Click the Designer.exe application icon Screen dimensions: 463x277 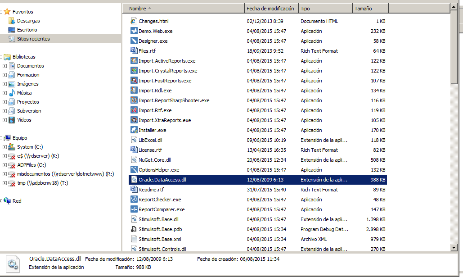coord(134,41)
